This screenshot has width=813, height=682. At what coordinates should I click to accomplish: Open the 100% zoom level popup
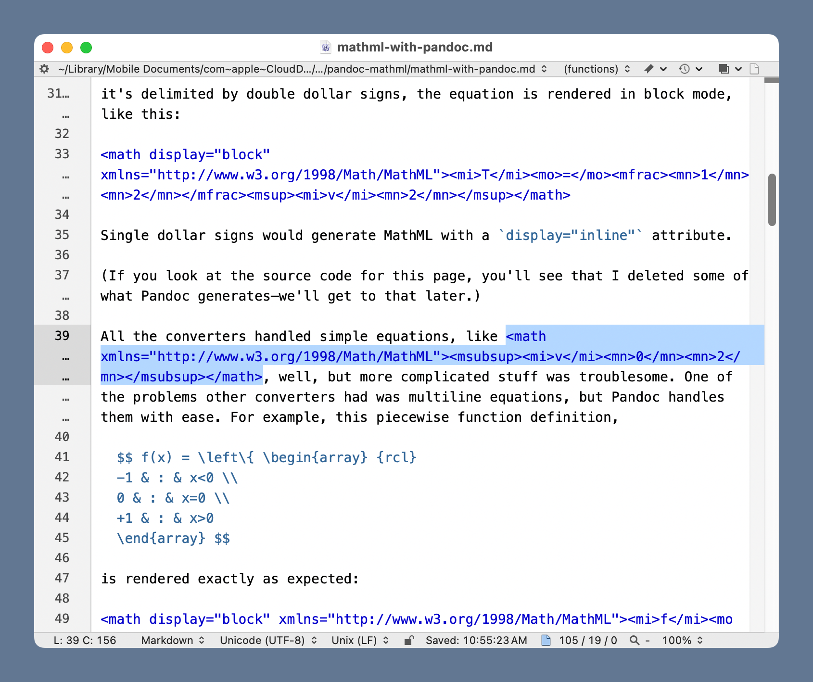click(x=682, y=640)
